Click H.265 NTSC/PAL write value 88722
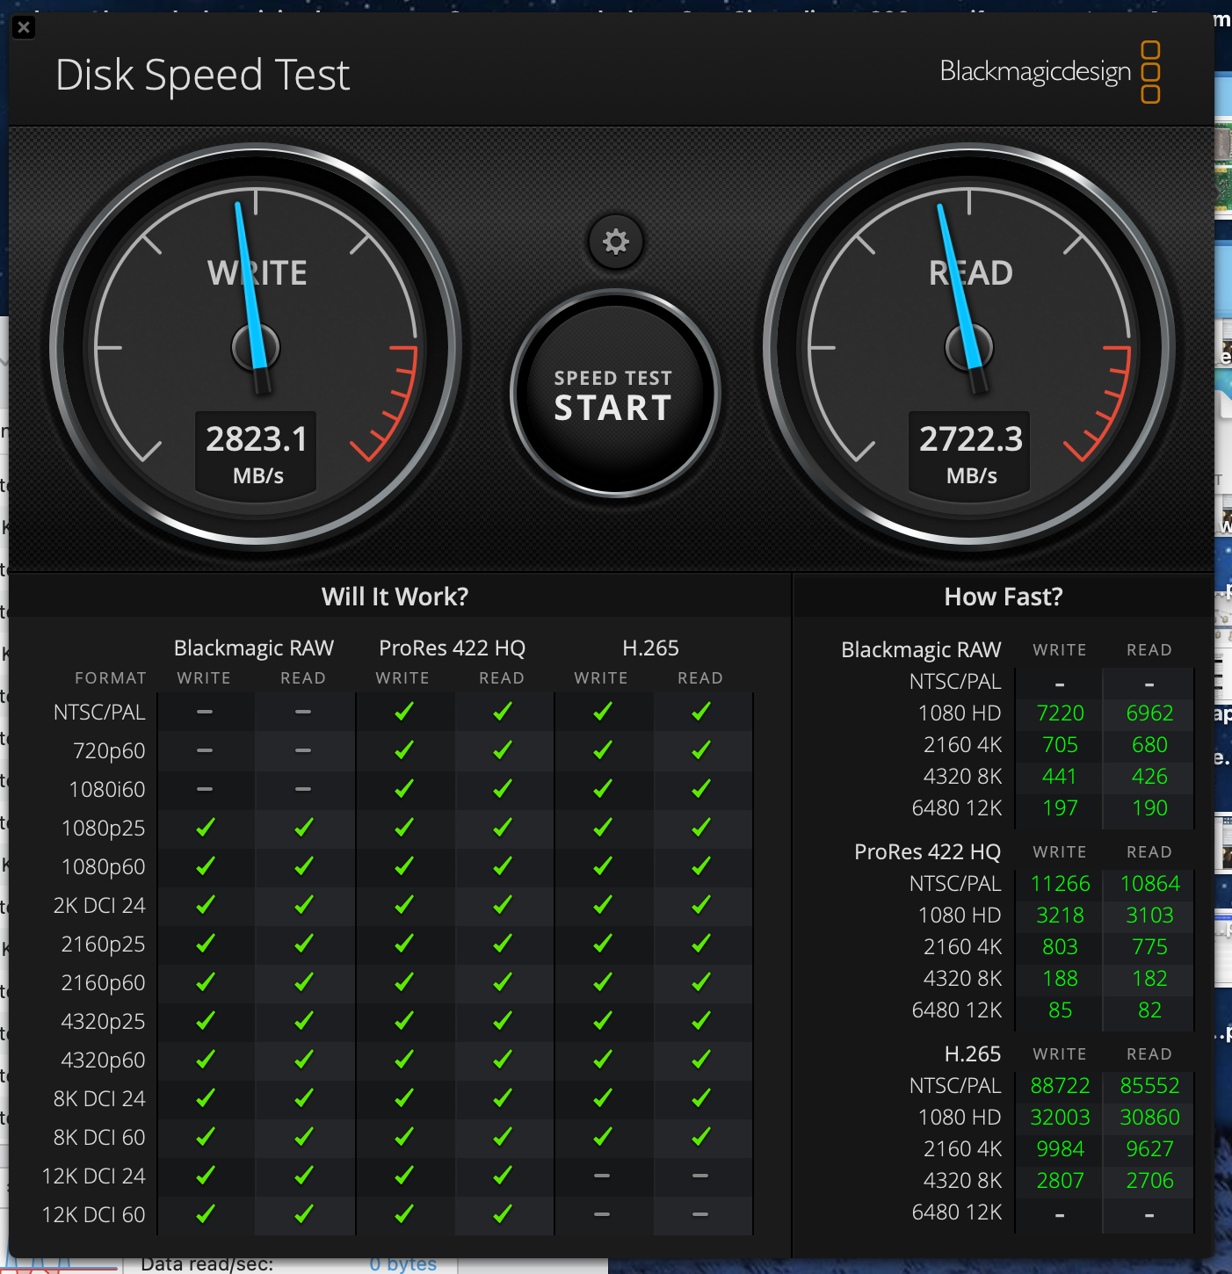 [x=1060, y=1085]
